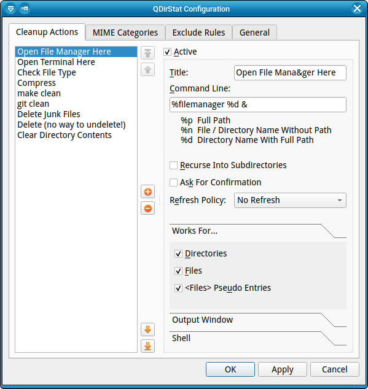The width and height of the screenshot is (368, 389).
Task: Enable Ask For Confirmation checkbox
Action: pyautogui.click(x=173, y=182)
